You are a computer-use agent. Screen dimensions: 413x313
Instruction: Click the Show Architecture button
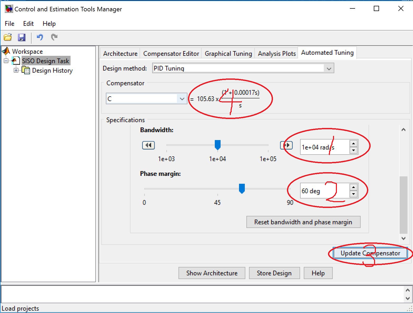[212, 273]
